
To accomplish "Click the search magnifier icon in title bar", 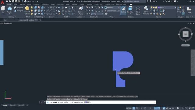I will 147,1.
